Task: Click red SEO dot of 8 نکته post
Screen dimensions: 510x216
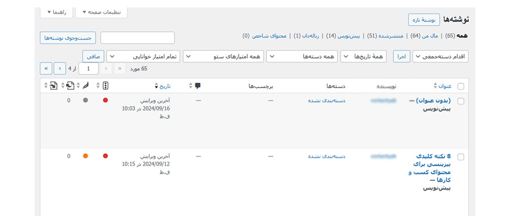Action: 105,156
